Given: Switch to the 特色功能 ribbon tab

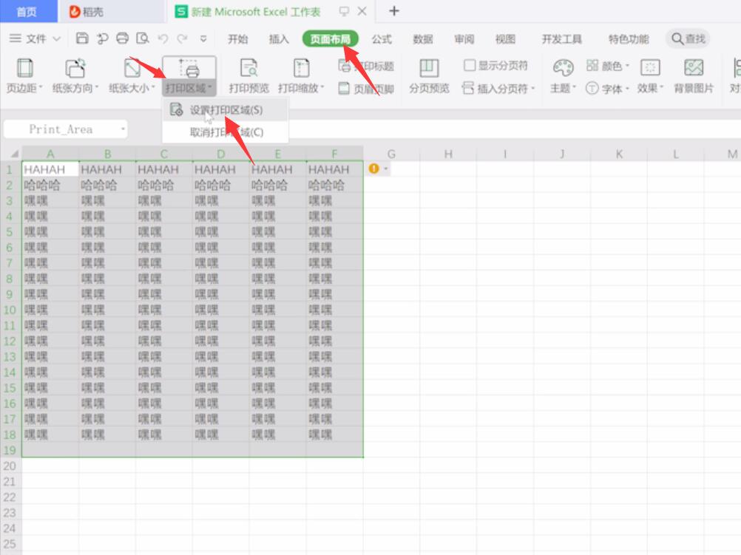Looking at the screenshot, I should [629, 38].
